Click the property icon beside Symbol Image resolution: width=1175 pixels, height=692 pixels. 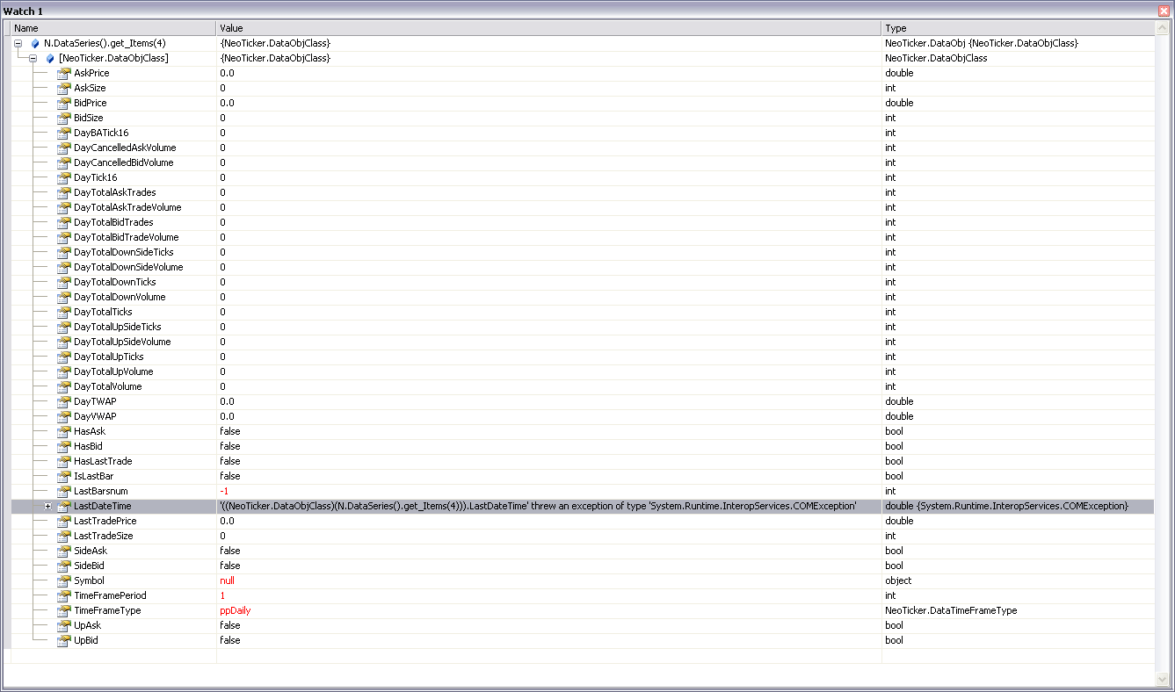[x=62, y=580]
